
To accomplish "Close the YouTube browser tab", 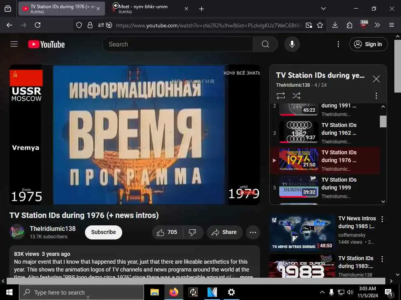I will click(x=98, y=9).
